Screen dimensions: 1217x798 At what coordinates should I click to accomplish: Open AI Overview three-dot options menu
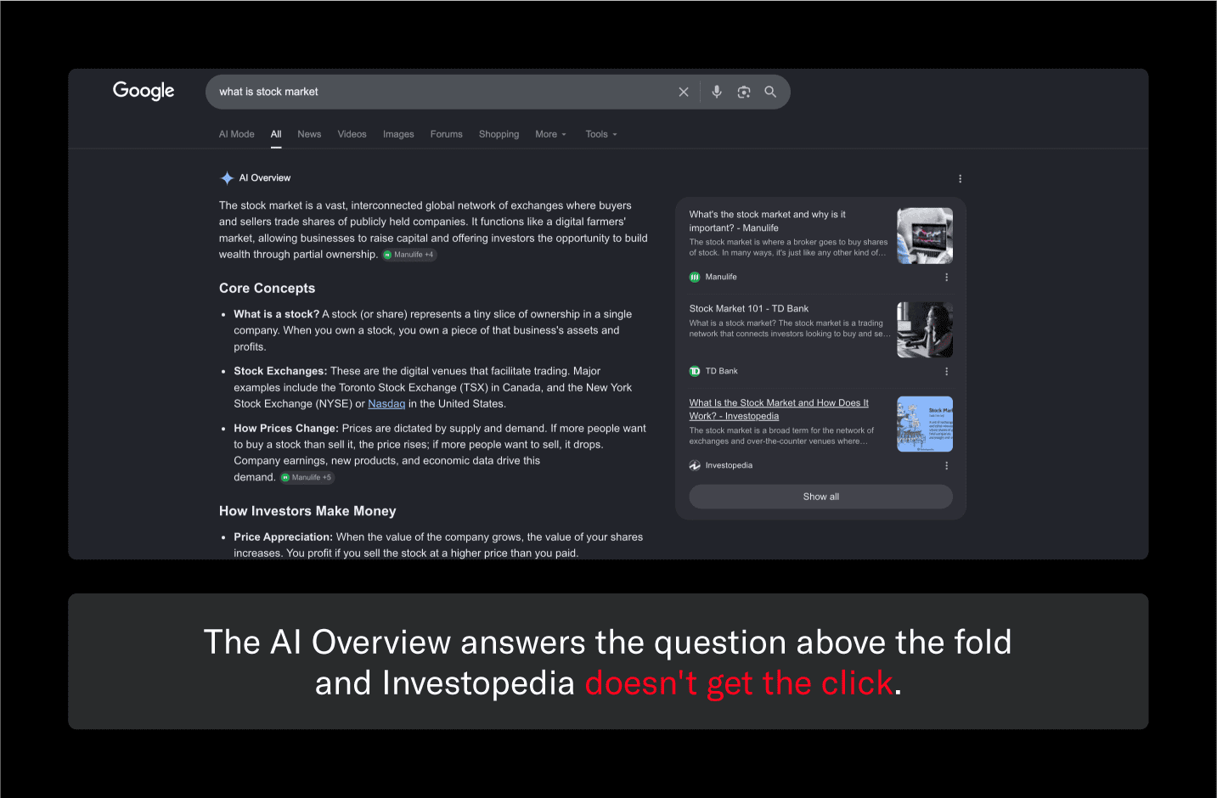coord(961,179)
